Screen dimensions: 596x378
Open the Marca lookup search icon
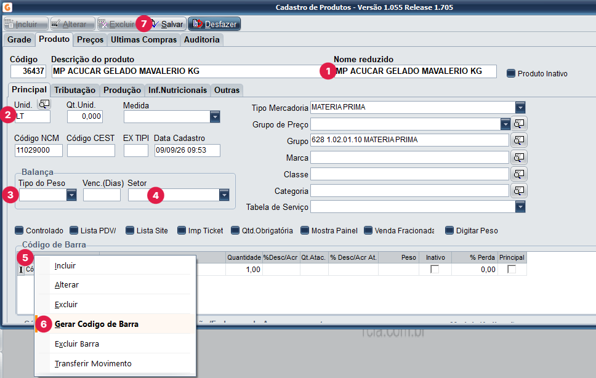tap(519, 157)
